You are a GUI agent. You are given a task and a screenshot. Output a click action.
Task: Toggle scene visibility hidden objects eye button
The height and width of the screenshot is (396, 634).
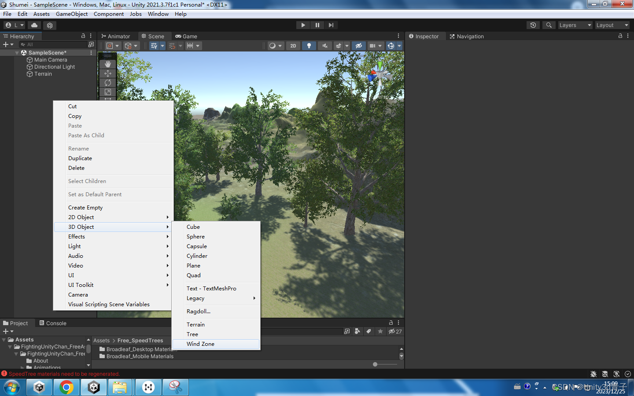tap(359, 46)
